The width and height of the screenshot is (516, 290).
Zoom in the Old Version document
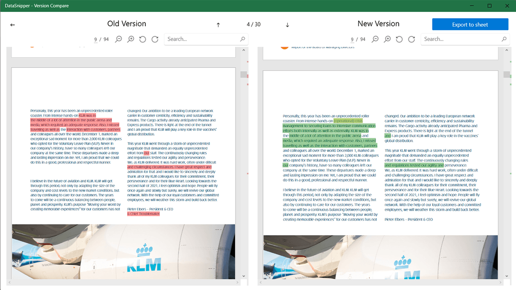pyautogui.click(x=130, y=39)
